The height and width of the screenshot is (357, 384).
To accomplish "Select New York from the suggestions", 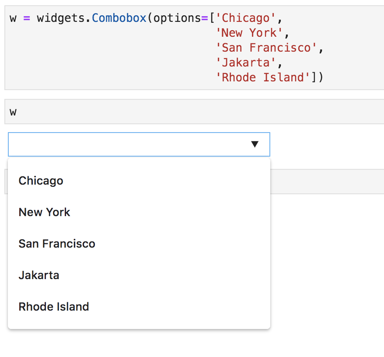I will click(x=44, y=212).
